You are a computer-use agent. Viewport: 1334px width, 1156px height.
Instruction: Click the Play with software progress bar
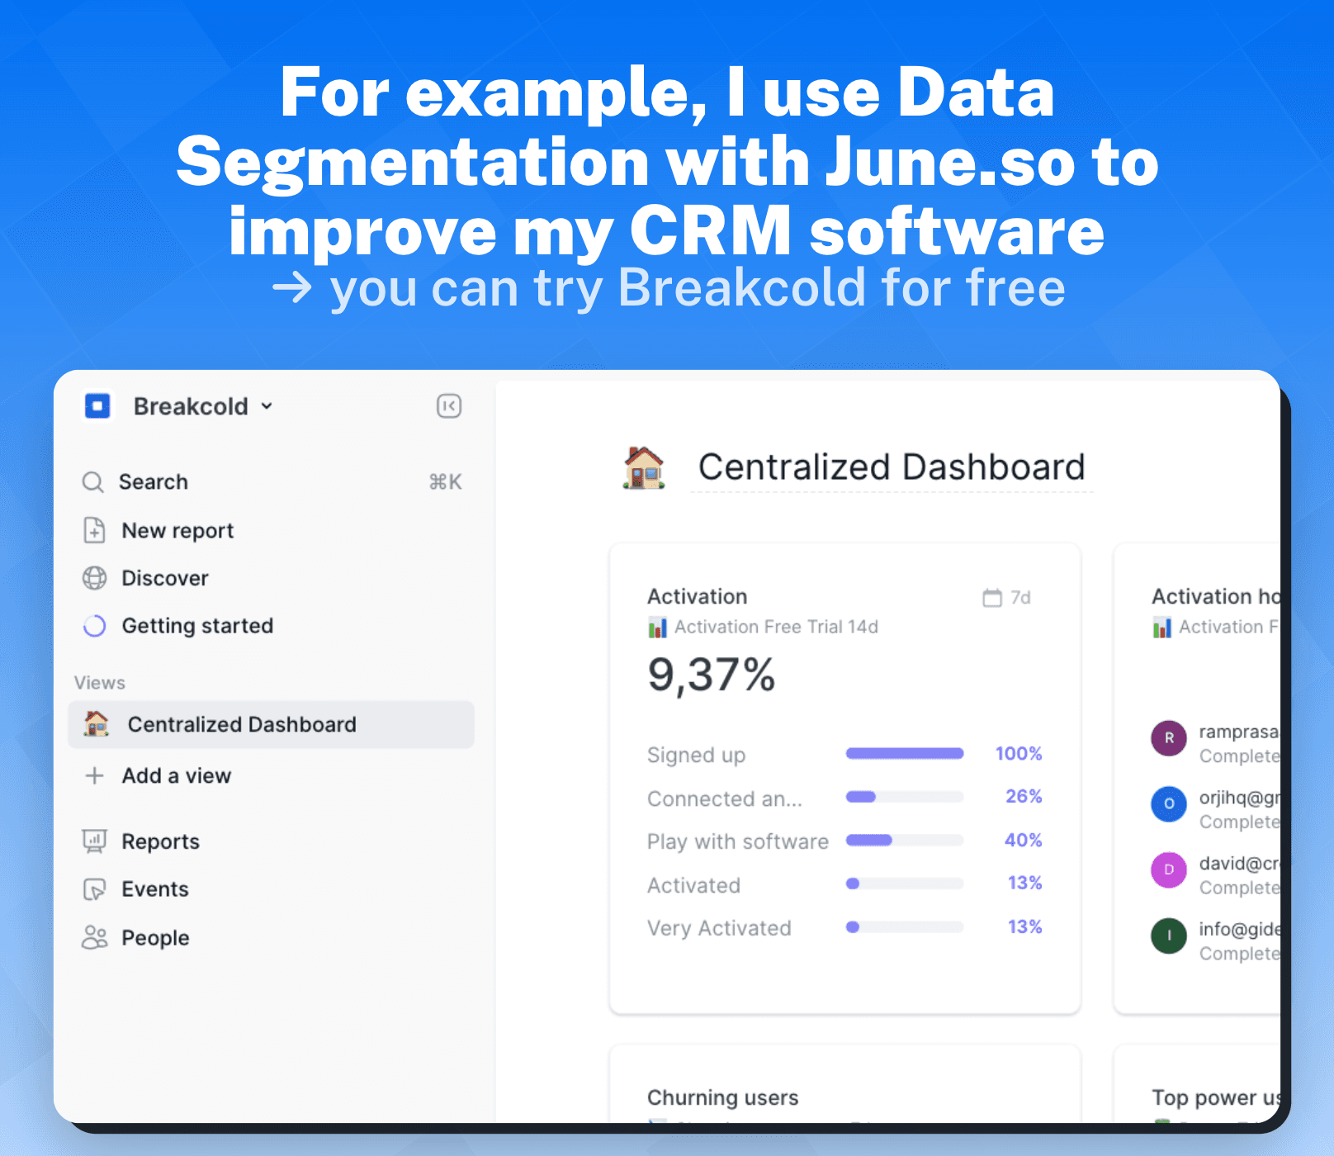tap(905, 840)
